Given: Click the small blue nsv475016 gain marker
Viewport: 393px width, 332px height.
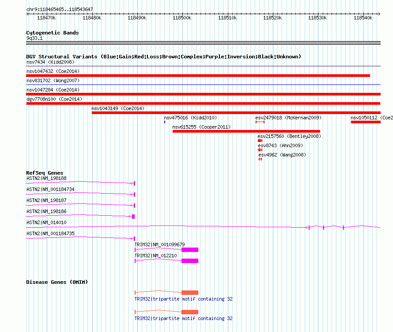Looking at the screenshot, I should click(165, 122).
